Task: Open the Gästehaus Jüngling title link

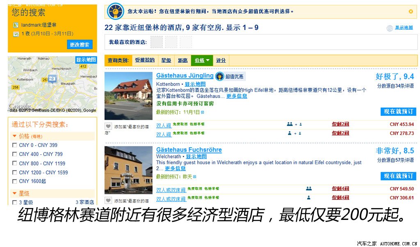Action: point(185,75)
